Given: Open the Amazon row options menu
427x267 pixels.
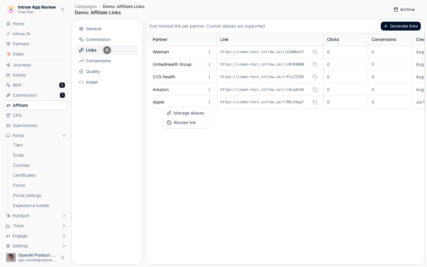Looking at the screenshot, I should point(209,90).
